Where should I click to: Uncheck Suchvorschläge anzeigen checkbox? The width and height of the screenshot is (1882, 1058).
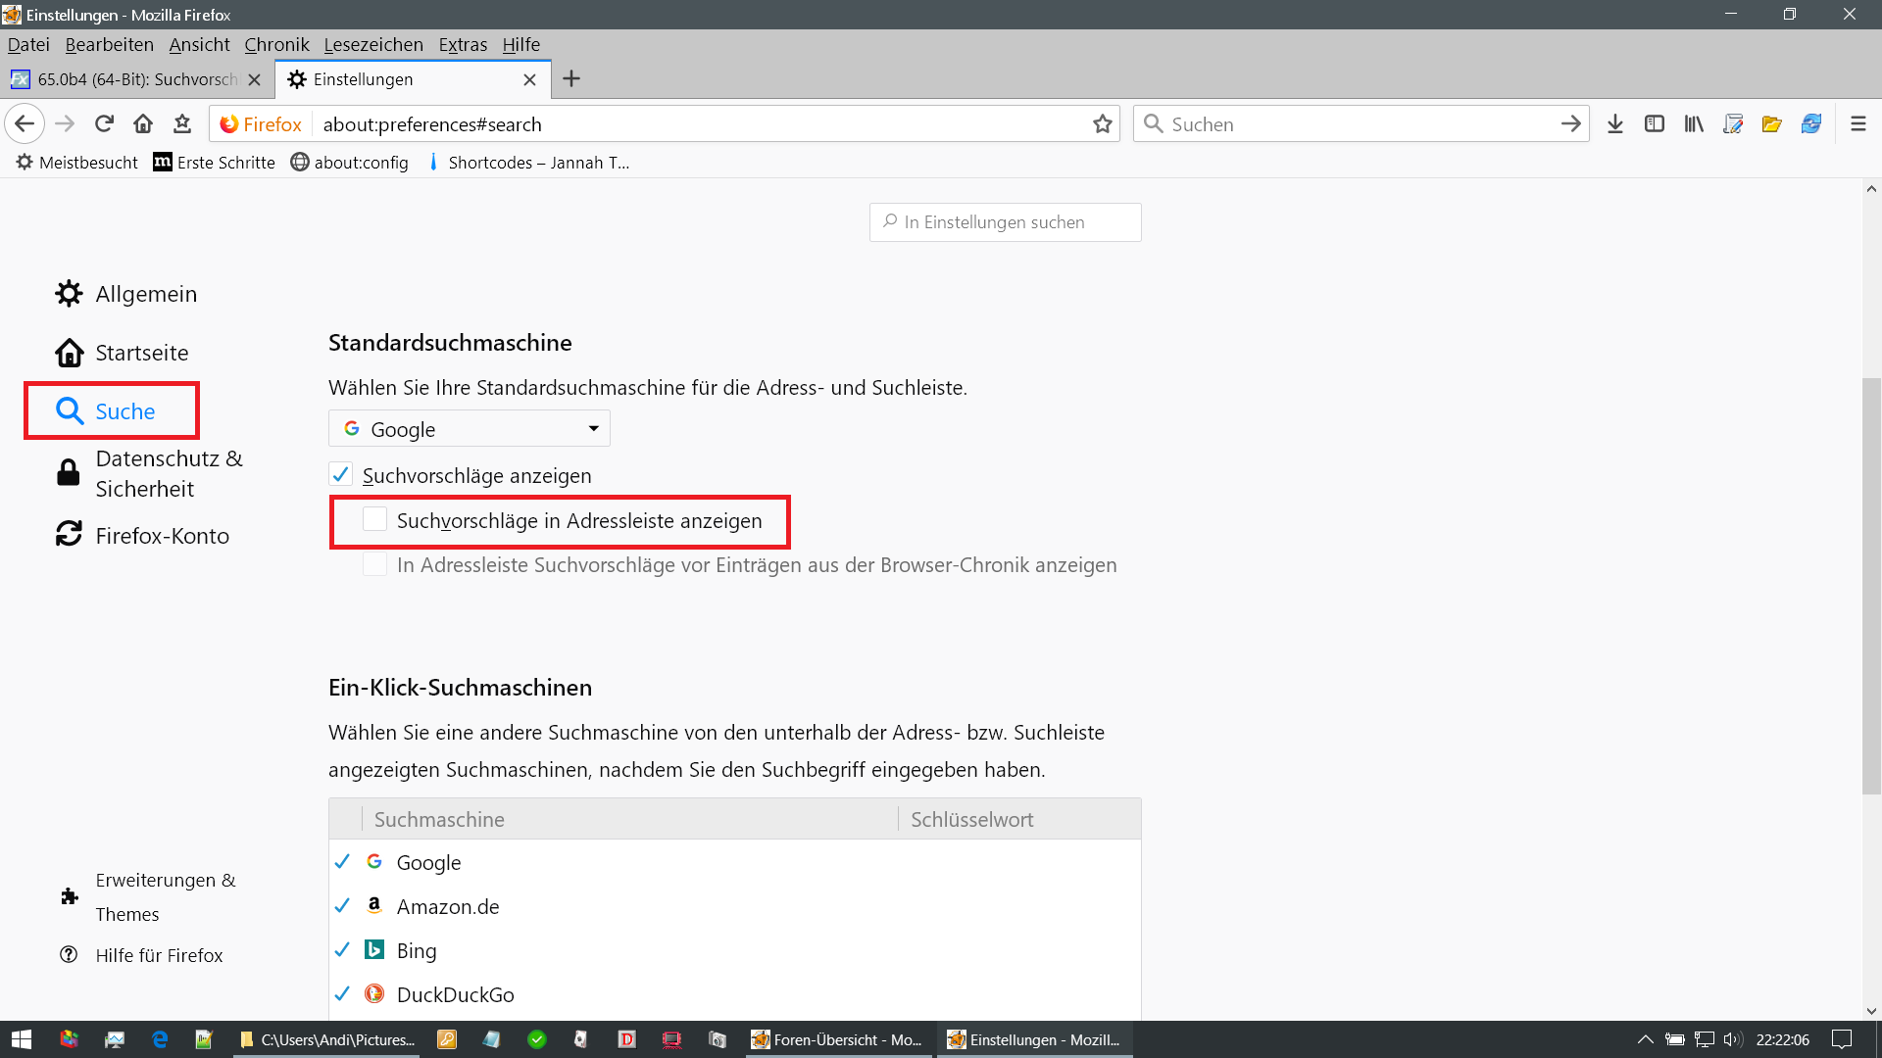(x=340, y=475)
